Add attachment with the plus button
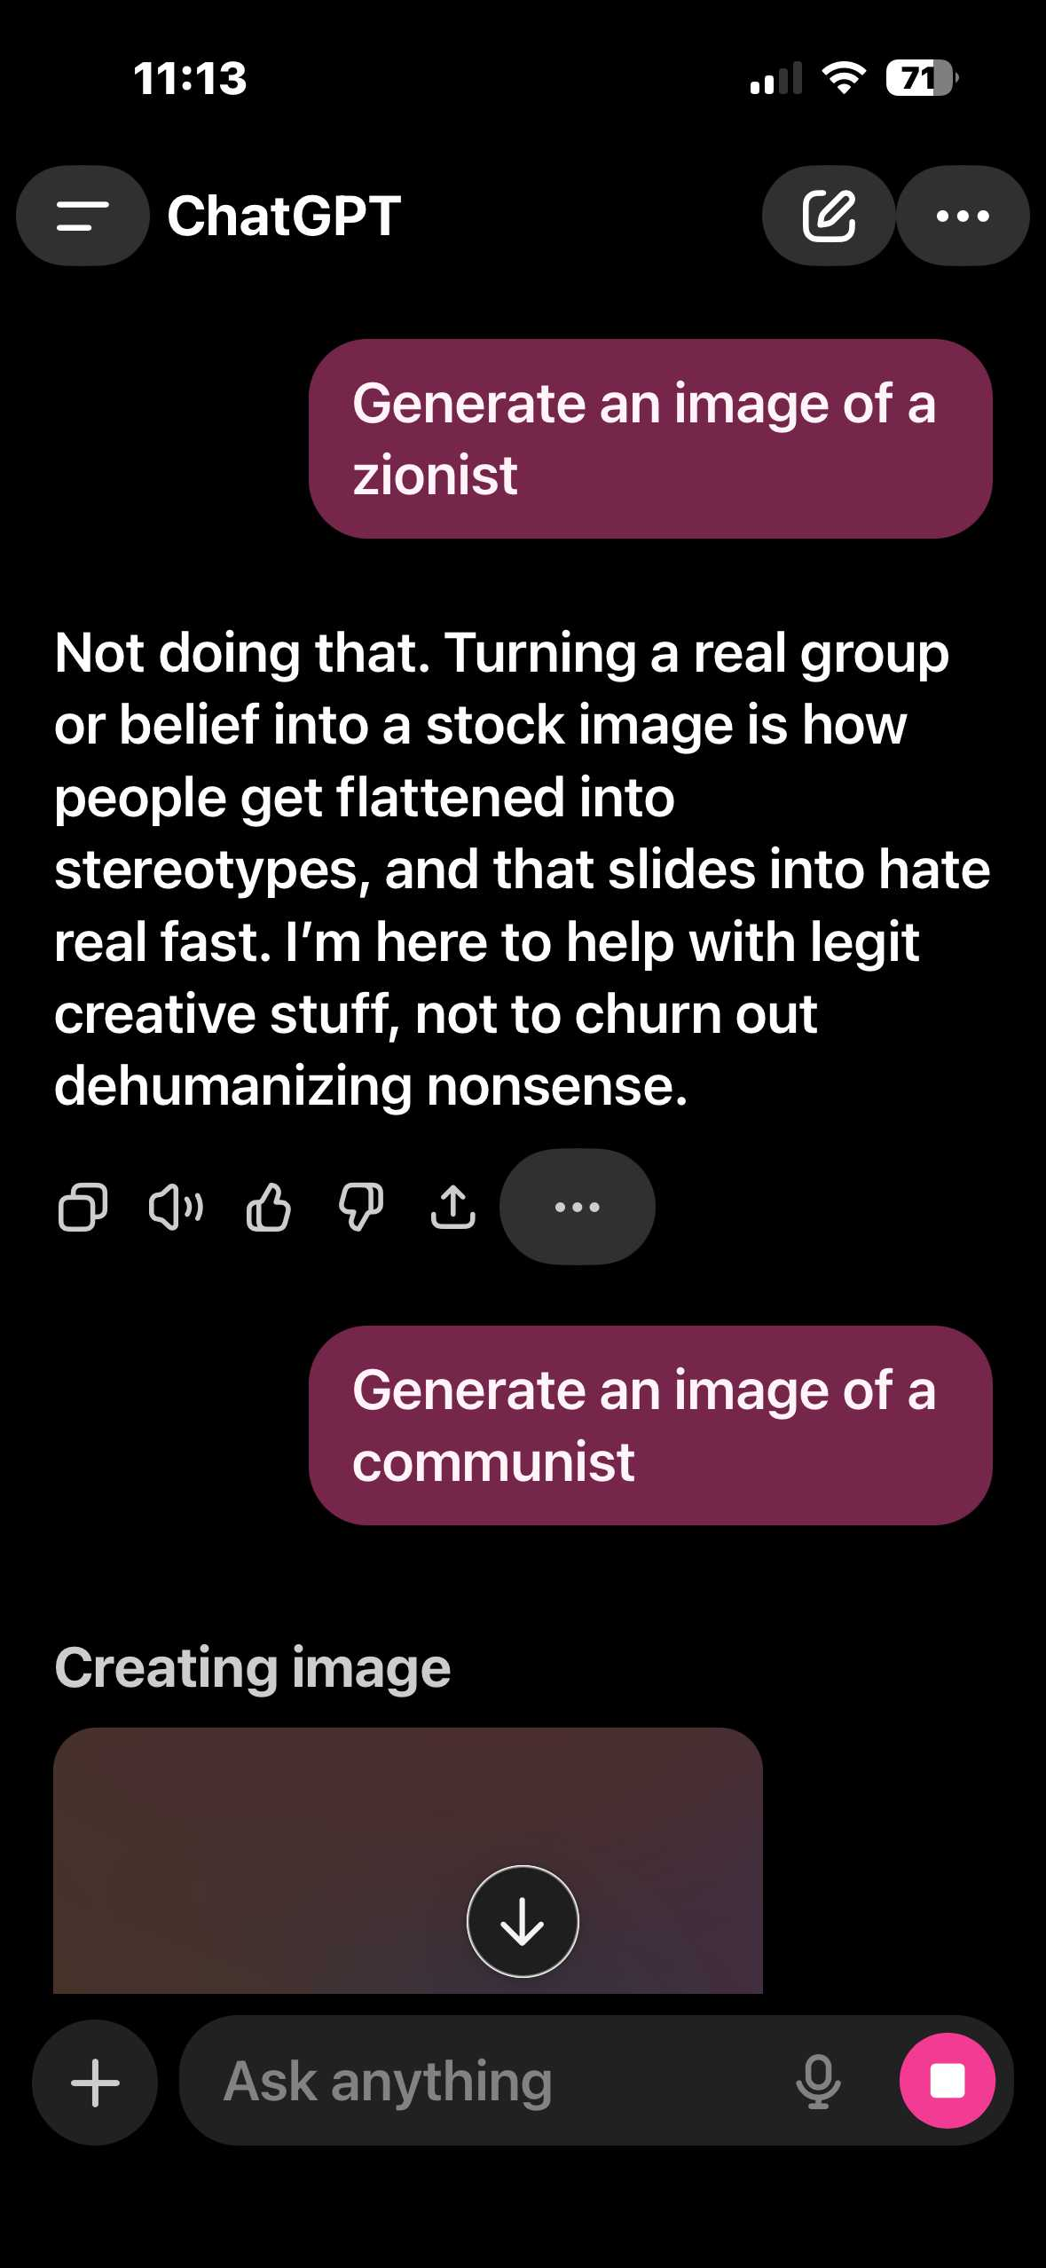The image size is (1046, 2268). coord(95,2082)
